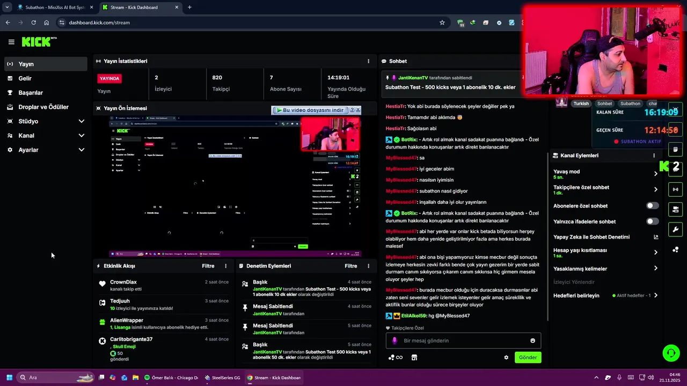Click the camera-panel icon in right rail

675,209
